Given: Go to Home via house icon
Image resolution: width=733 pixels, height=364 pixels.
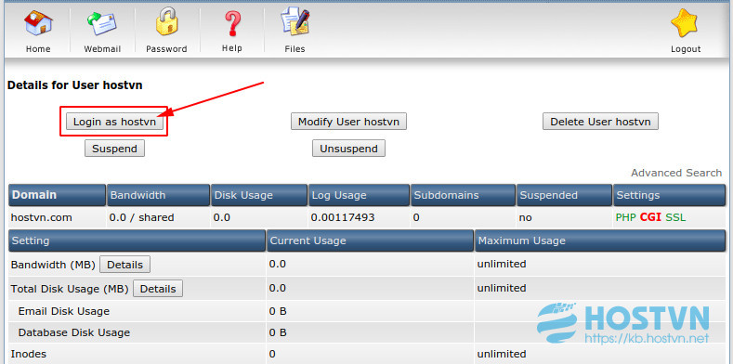Looking at the screenshot, I should (38, 23).
